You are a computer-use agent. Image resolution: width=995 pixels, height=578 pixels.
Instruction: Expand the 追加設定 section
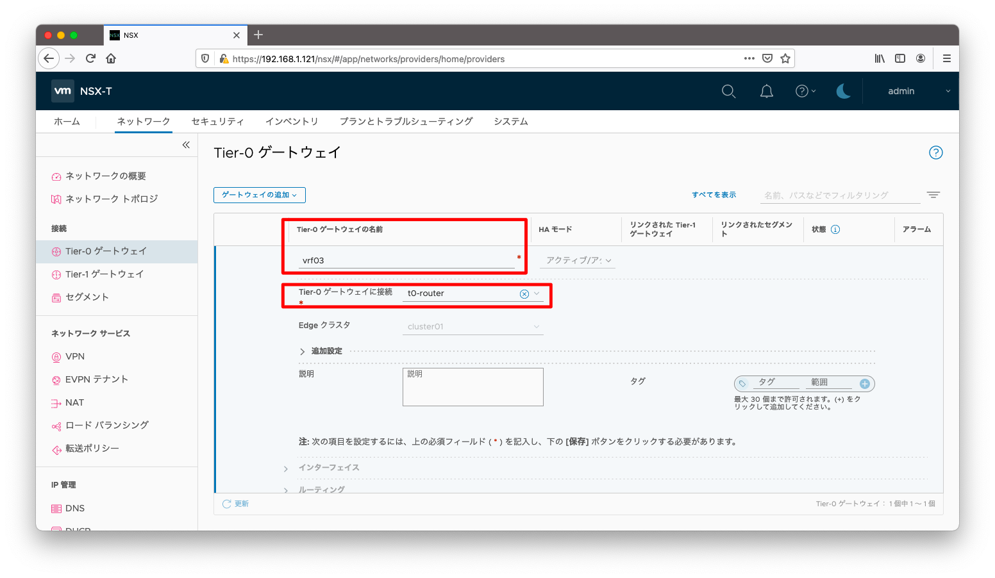point(321,351)
